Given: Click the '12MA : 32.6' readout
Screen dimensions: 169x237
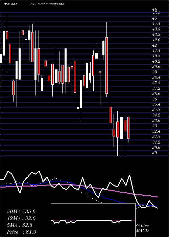Looking at the screenshot, I should click(21, 218).
